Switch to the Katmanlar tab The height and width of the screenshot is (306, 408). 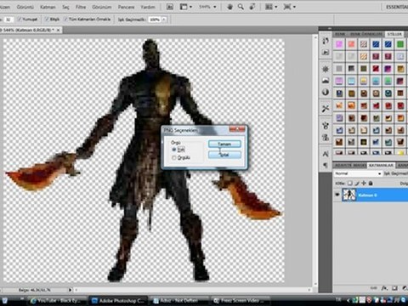coord(381,165)
